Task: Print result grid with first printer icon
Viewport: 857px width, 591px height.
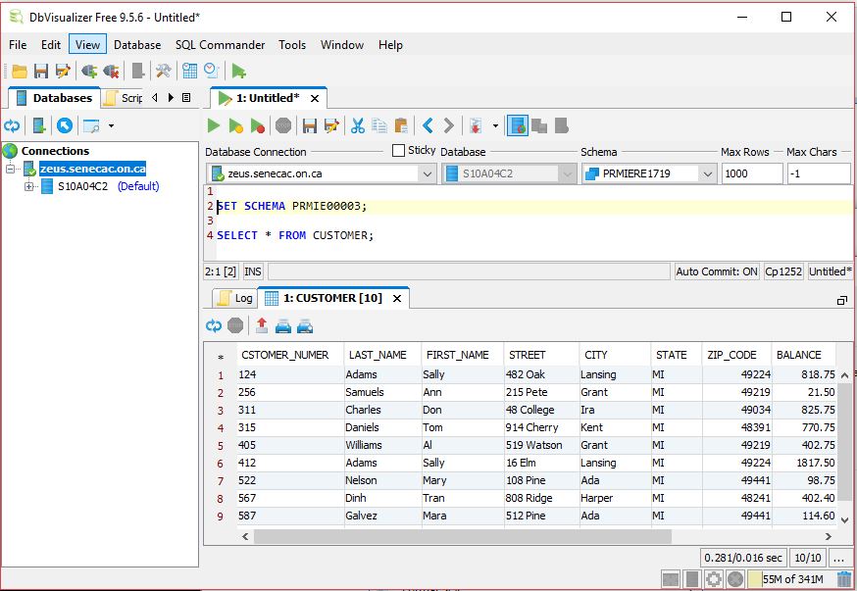Action: 283,326
